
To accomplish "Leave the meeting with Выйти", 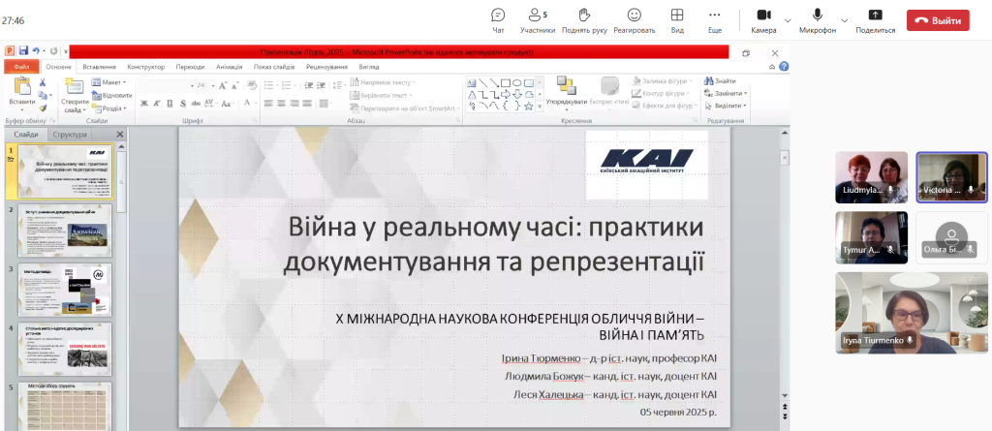I will pyautogui.click(x=938, y=19).
